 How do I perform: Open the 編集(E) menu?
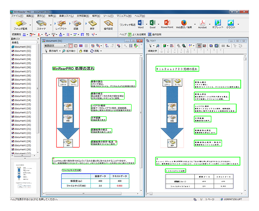[x=30, y=16]
